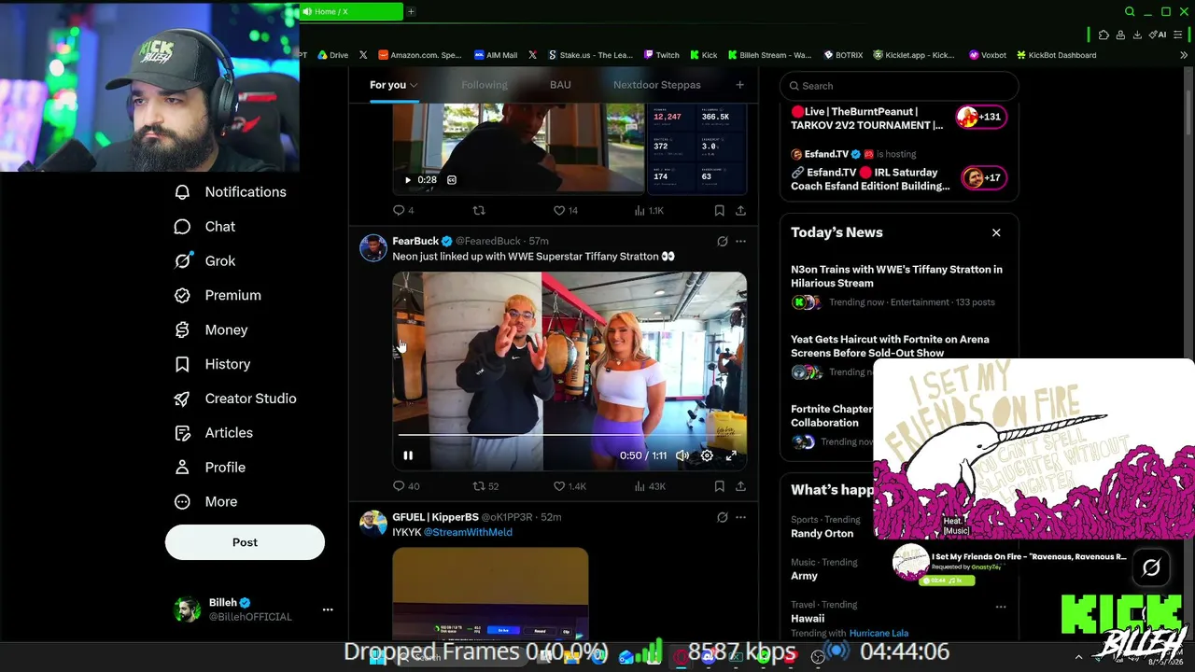The width and height of the screenshot is (1195, 672).
Task: Like the top post with 14 likes
Action: coord(559,211)
